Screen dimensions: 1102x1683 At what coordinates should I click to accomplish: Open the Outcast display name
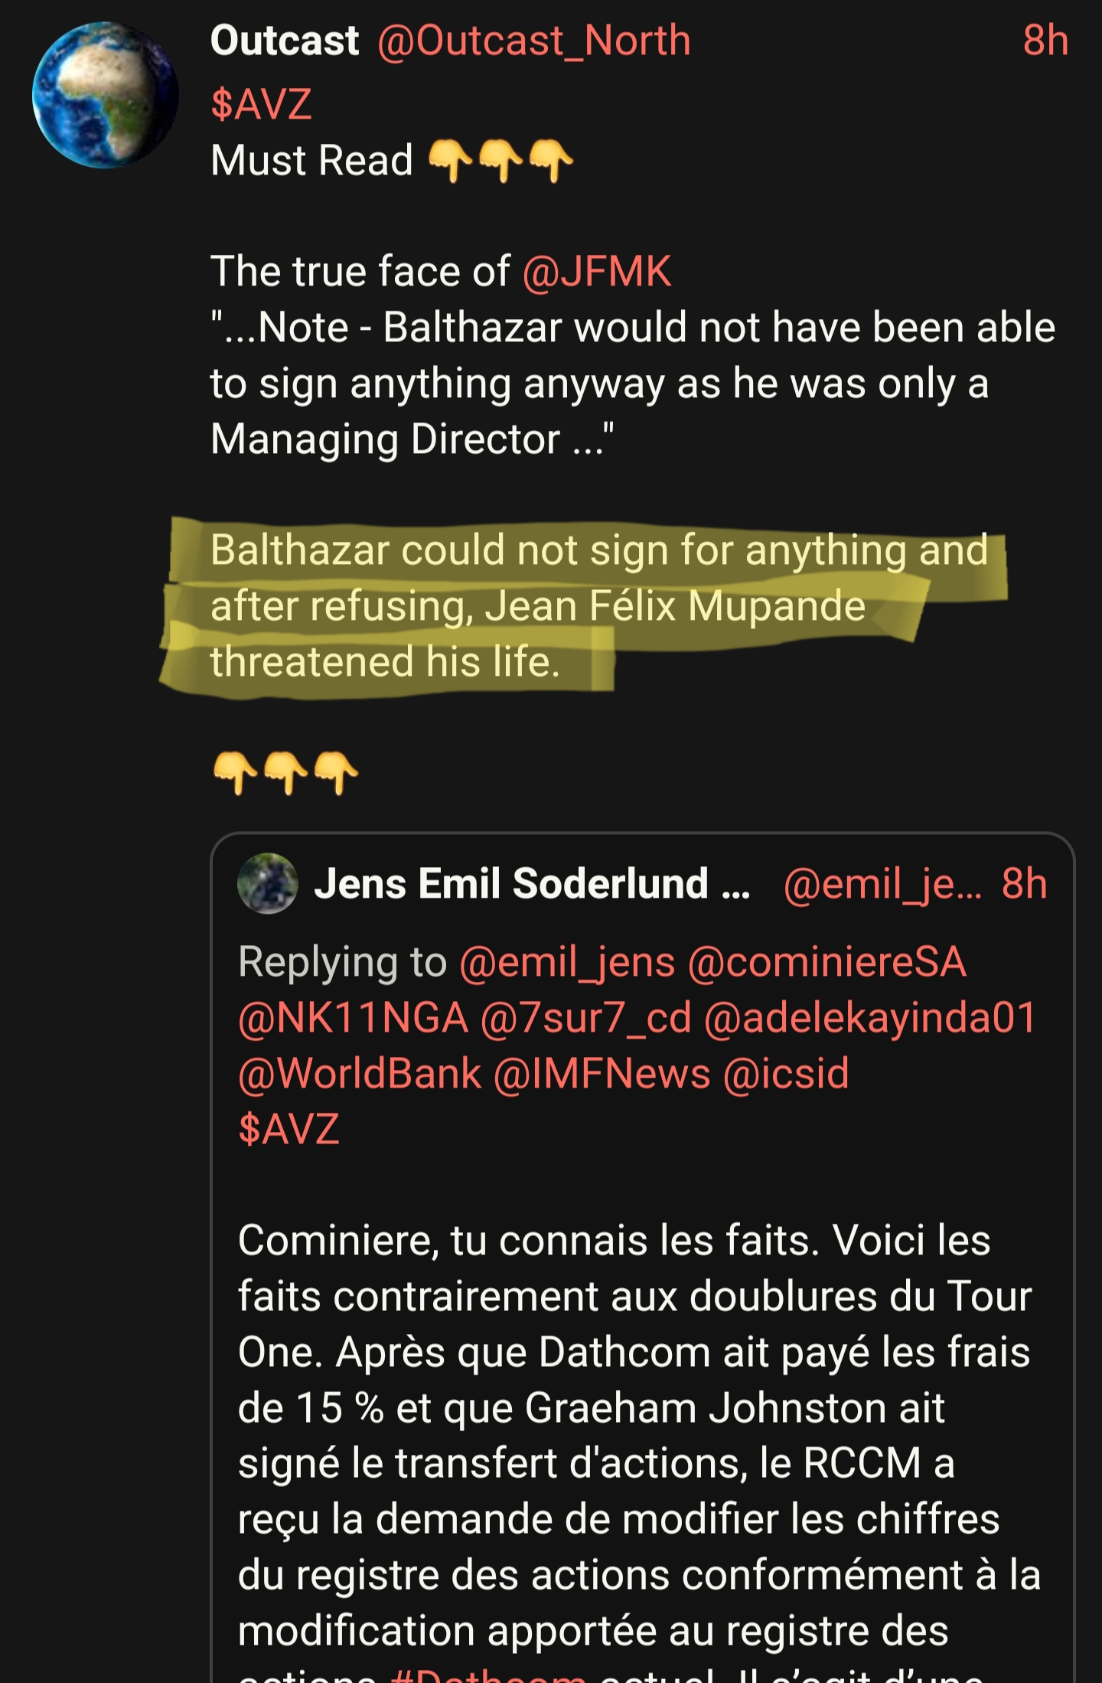pos(285,41)
